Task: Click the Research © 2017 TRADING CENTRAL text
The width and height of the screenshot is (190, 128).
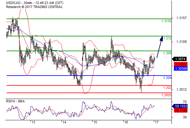Action: click(x=34, y=7)
